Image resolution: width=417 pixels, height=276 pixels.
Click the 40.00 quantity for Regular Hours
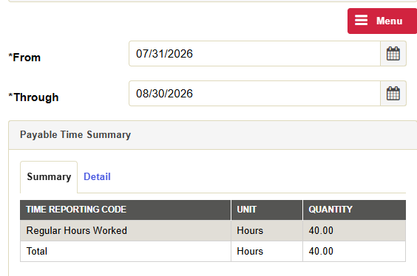click(321, 231)
